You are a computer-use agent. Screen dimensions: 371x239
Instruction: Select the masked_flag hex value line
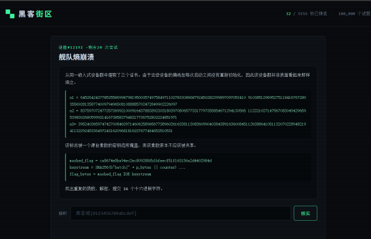tap(140, 160)
